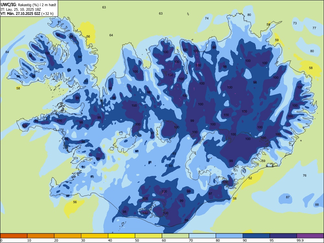
Task: Pick the light green 60–70 legend swatch
Action: (175, 236)
